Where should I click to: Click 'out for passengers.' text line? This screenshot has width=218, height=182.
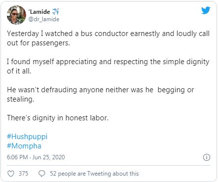(x=38, y=43)
